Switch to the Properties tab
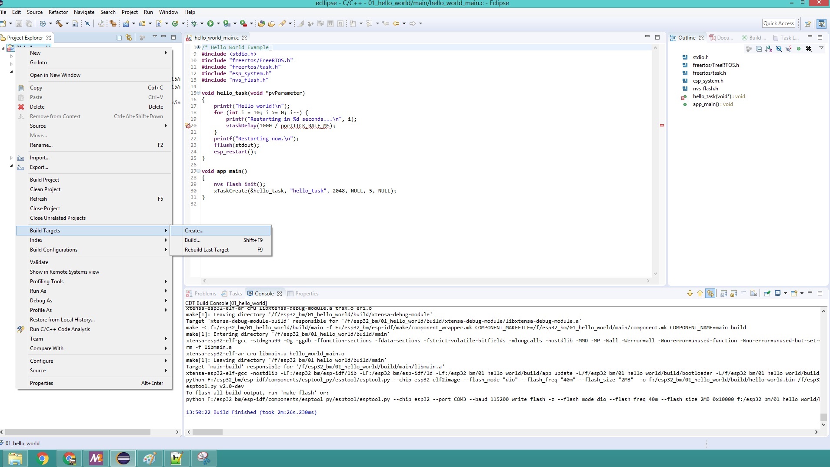830x467 pixels. tap(303, 294)
